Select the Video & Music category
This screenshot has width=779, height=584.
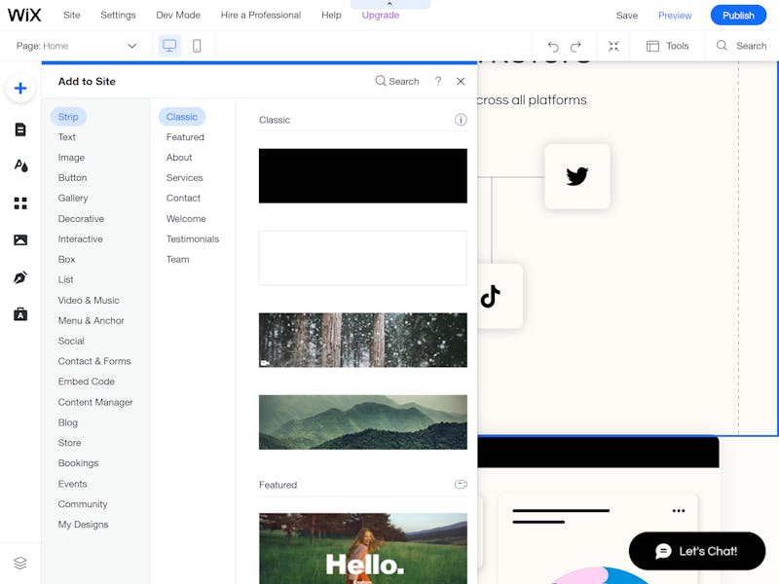coord(89,301)
